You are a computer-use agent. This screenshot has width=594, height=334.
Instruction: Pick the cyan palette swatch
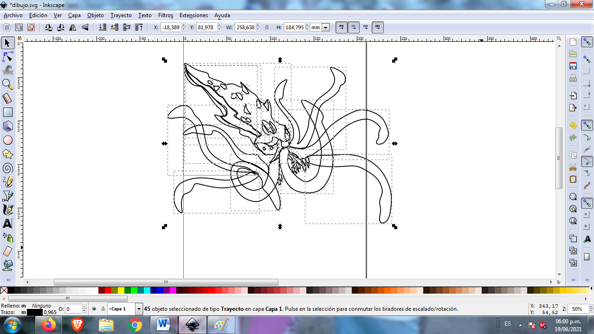[147, 290]
